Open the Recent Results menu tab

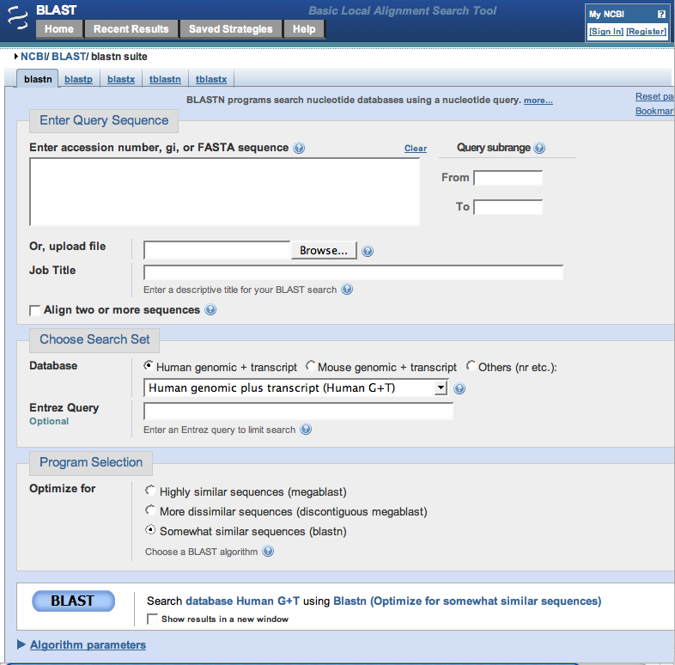click(x=131, y=29)
